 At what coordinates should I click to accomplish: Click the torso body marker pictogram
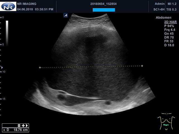click(166, 122)
